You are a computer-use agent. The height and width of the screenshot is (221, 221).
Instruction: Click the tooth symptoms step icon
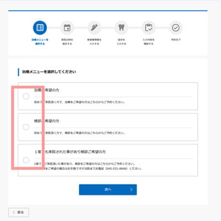click(x=122, y=28)
